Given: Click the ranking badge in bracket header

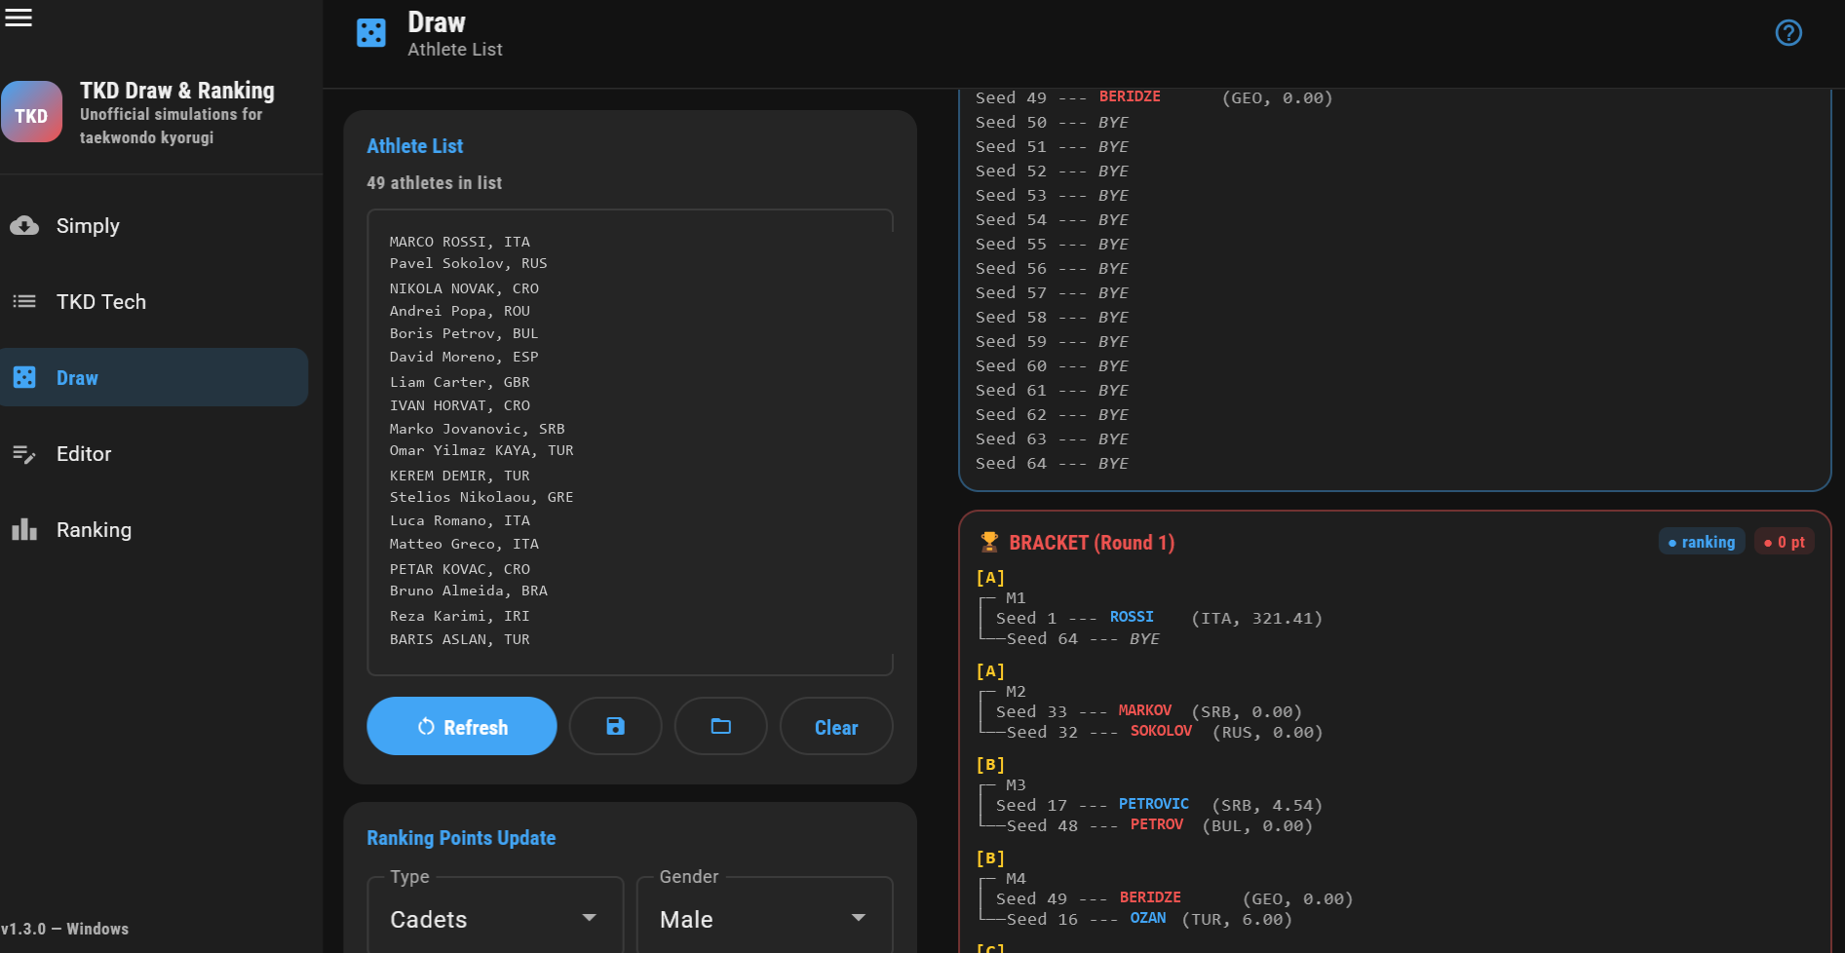Looking at the screenshot, I should (1702, 542).
